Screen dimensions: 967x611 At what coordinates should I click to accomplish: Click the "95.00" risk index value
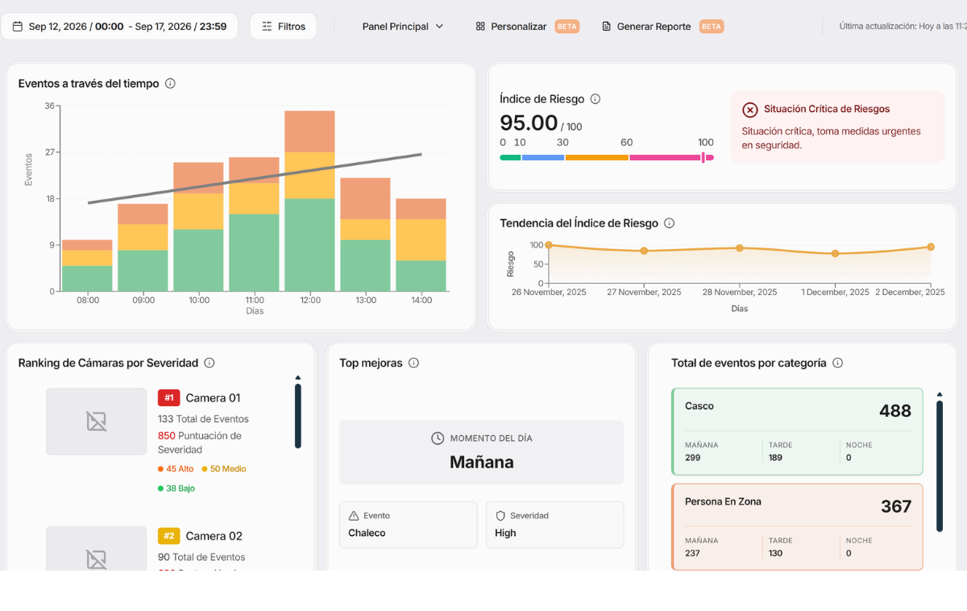click(529, 123)
